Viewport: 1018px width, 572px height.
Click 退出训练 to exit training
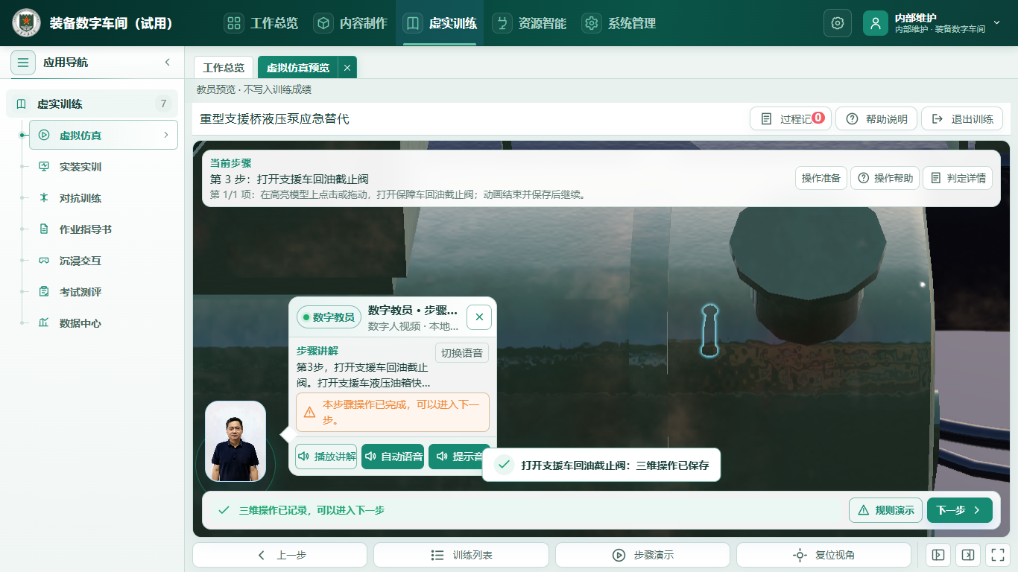tap(962, 119)
